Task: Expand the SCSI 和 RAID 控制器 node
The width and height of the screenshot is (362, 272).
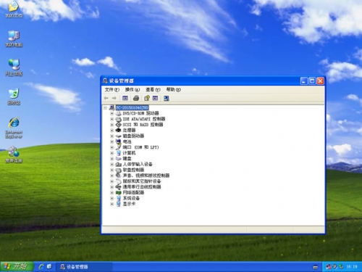Action: 111,125
